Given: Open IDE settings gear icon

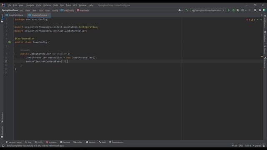Looking at the screenshot, I should (260, 10).
